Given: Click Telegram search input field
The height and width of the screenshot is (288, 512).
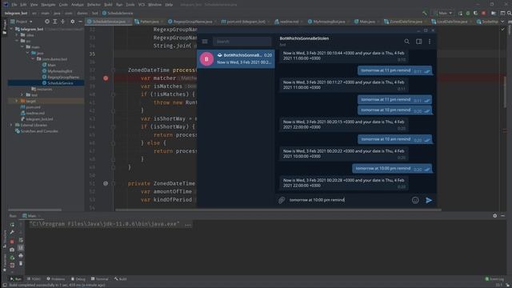Looking at the screenshot, I should pos(242,42).
